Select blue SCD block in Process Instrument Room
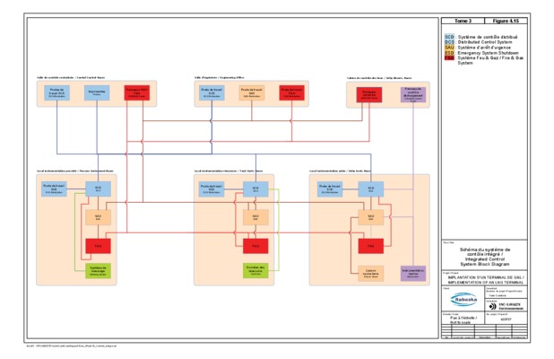This screenshot has height=359, width=554. (x=99, y=189)
